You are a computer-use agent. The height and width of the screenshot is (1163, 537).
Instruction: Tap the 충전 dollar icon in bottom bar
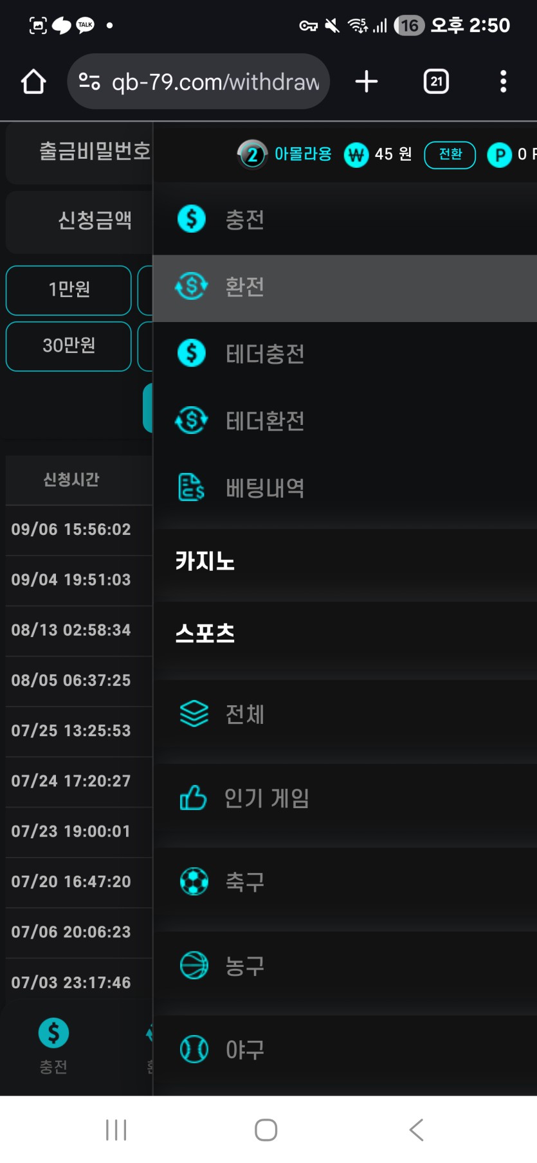click(53, 1033)
